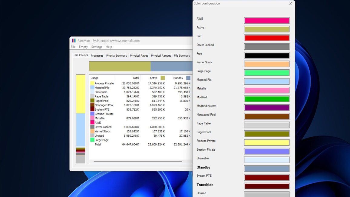Screen dimensions: 350x197
Task: Click the AWE color swatch in Color configuration
Action: pyautogui.click(x=267, y=21)
